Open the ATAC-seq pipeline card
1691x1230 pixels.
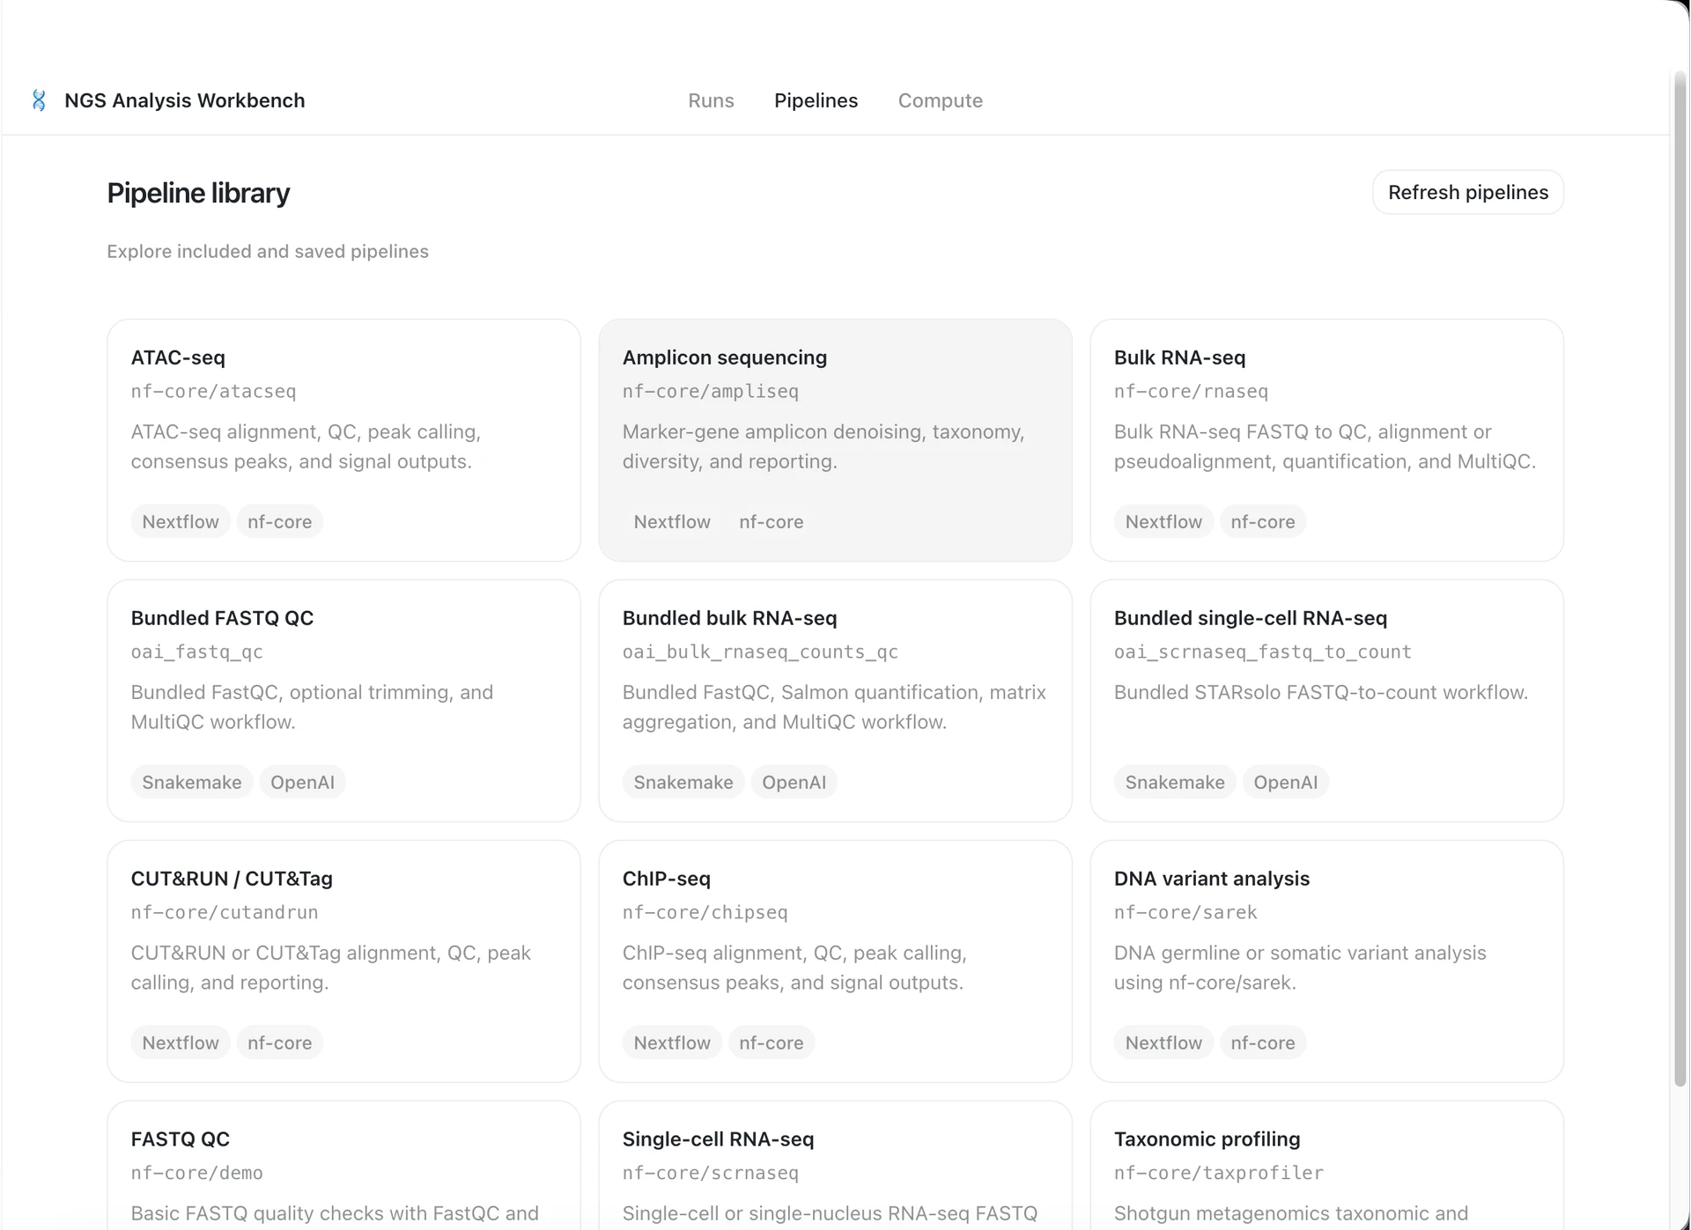[x=343, y=440]
